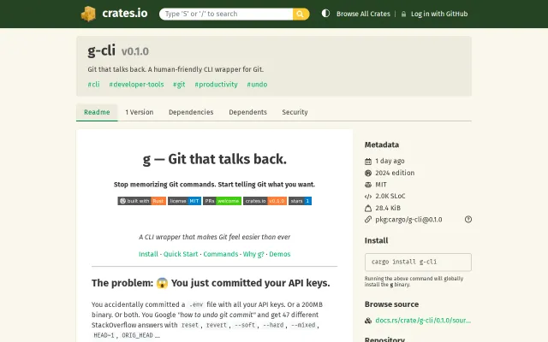Open the crates.io home text link
Screen dimensions: 548x342
pyautogui.click(x=125, y=14)
